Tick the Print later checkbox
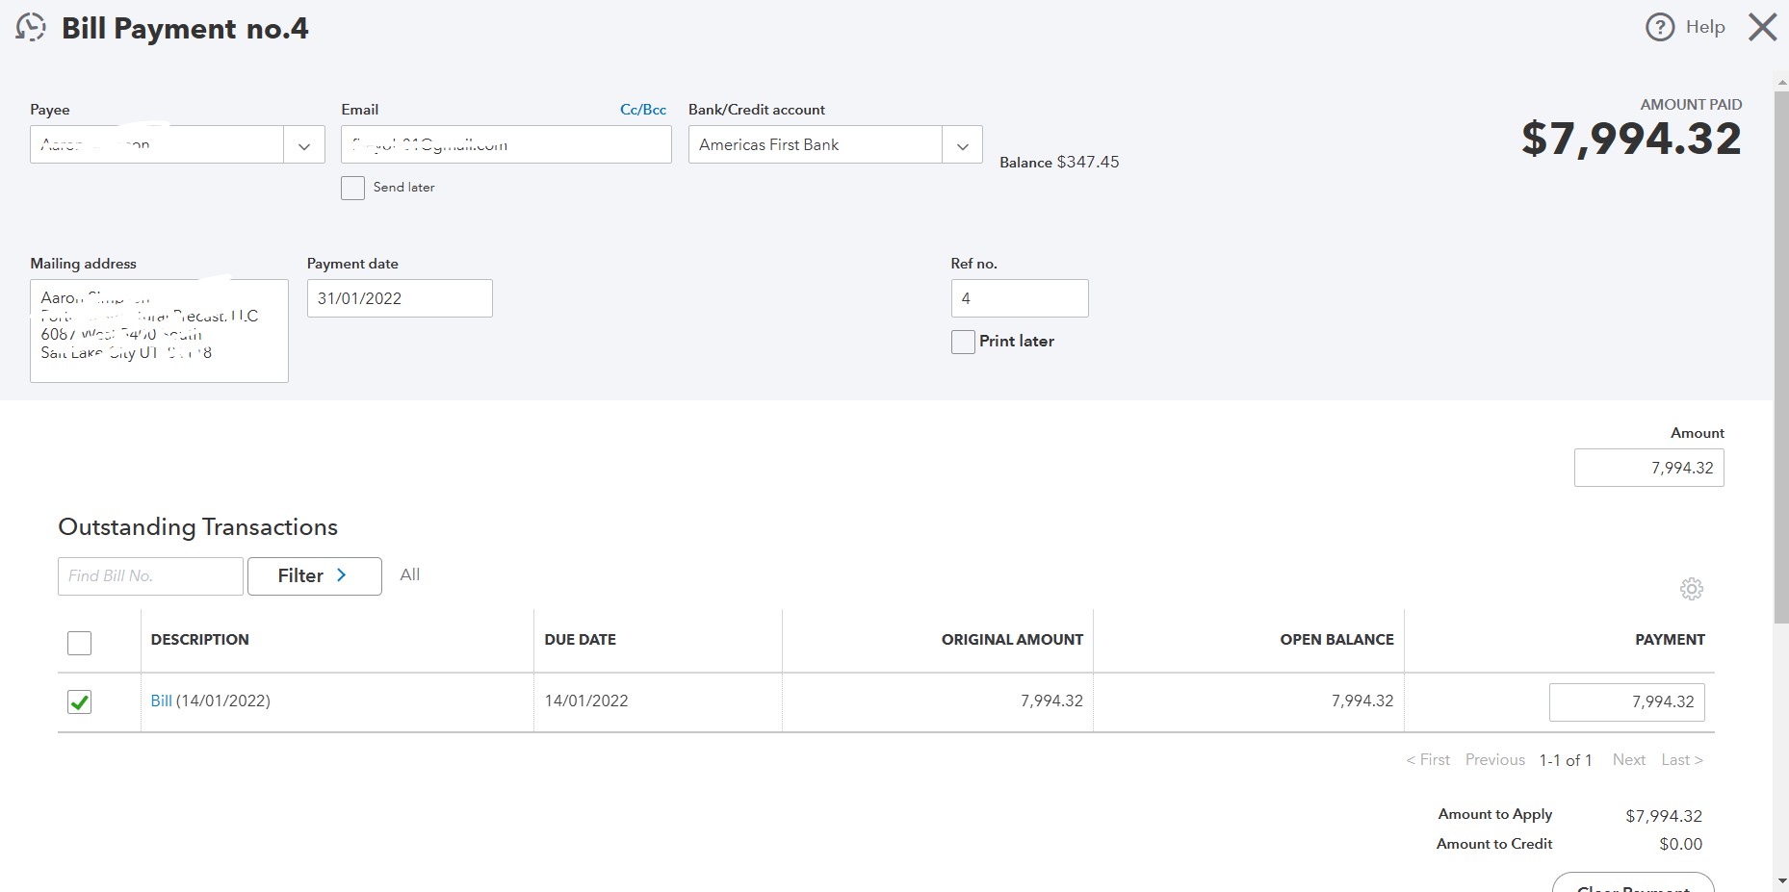This screenshot has height=892, width=1789. click(x=963, y=342)
